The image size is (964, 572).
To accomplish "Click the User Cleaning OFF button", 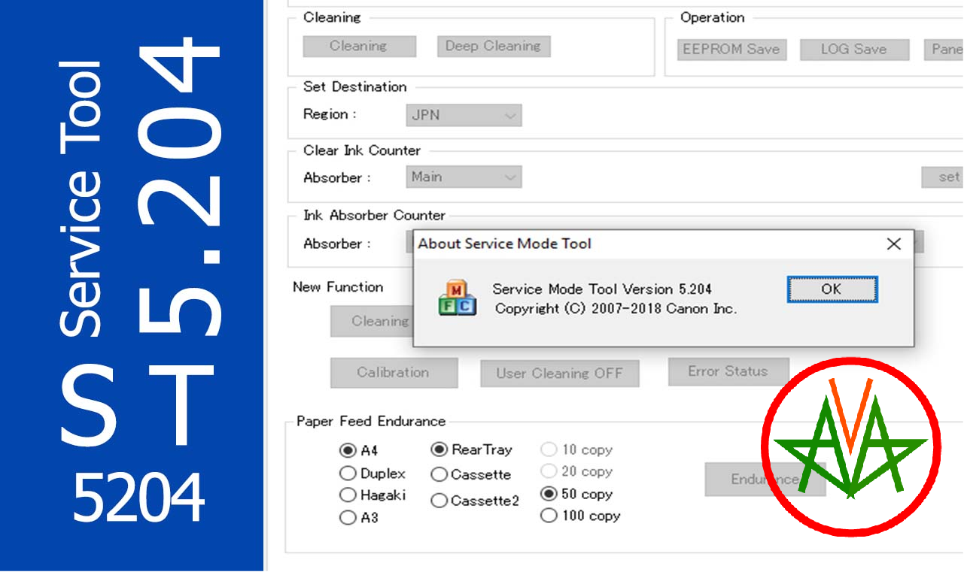I will click(559, 374).
